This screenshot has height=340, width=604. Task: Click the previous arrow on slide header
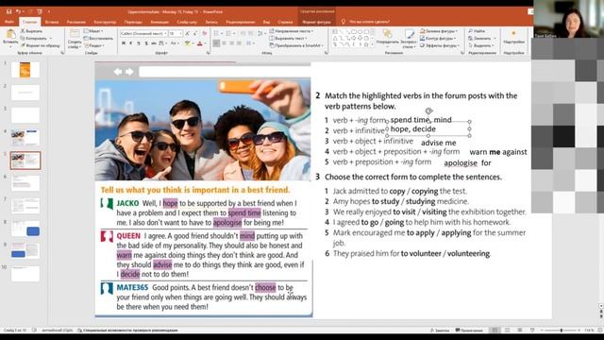point(118,72)
